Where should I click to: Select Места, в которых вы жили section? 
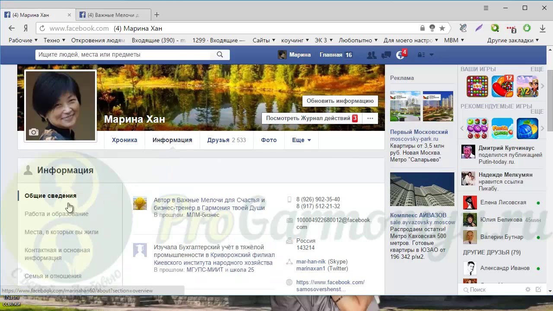tap(61, 232)
